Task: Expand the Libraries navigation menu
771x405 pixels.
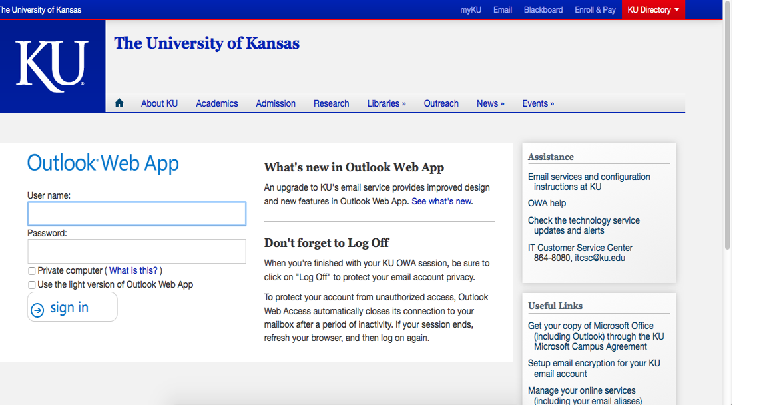Action: (x=386, y=103)
